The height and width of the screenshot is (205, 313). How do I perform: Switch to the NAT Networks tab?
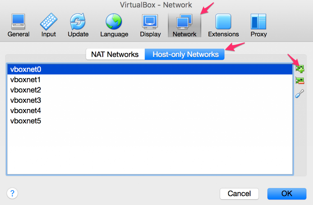[115, 54]
